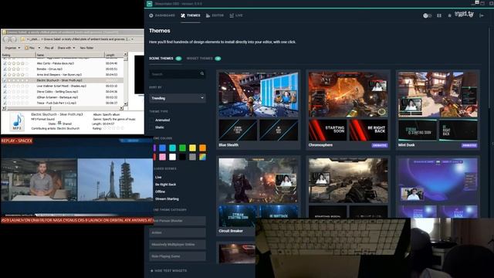The height and width of the screenshot is (278, 494).
Task: Tick the Be Right Back scene filter
Action: (x=165, y=185)
